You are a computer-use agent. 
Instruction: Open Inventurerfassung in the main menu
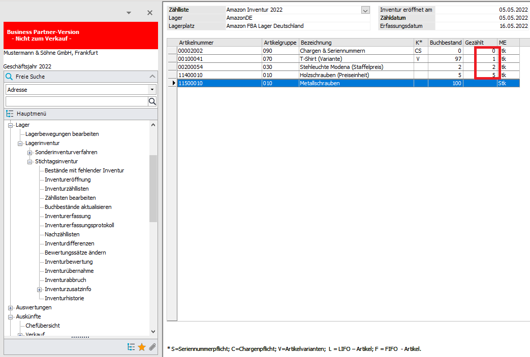[x=68, y=217]
